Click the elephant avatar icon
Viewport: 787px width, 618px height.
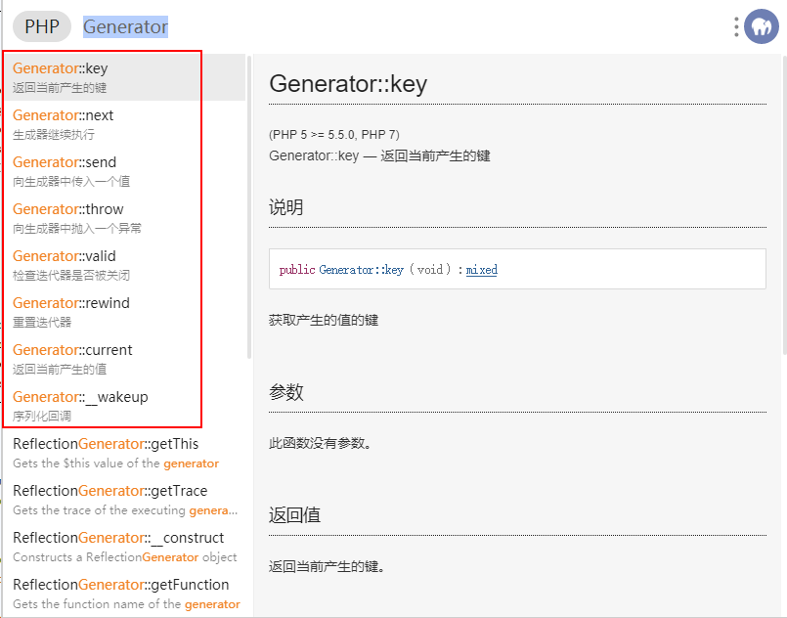[x=761, y=26]
